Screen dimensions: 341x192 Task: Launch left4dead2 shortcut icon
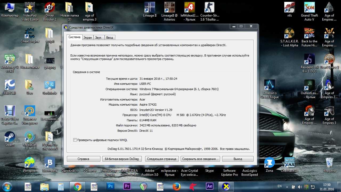190,11
